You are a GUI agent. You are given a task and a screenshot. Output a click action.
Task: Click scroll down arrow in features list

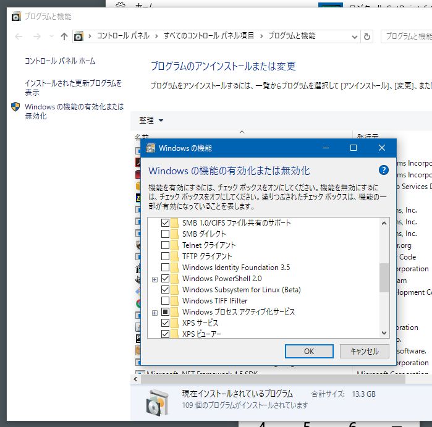pos(384,333)
